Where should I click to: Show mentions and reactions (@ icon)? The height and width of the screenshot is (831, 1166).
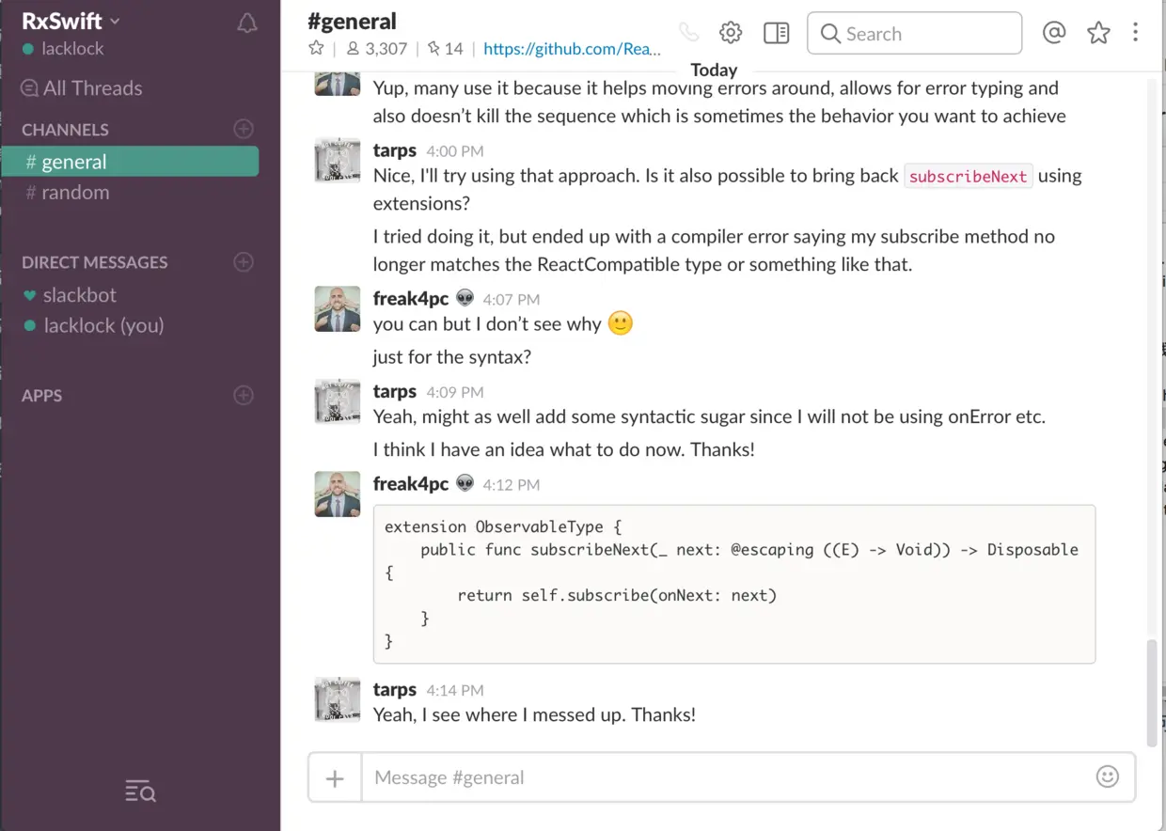1054,33
